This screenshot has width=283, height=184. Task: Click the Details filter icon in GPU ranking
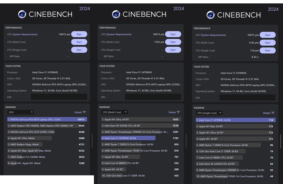point(84,112)
